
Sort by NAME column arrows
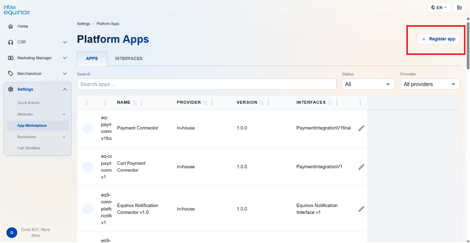point(135,103)
